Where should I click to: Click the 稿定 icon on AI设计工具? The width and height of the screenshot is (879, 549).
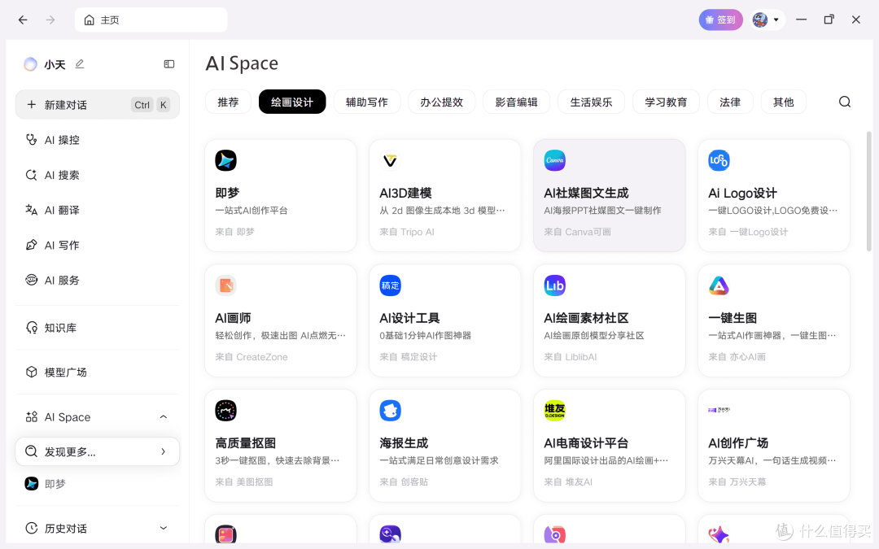pyautogui.click(x=390, y=285)
